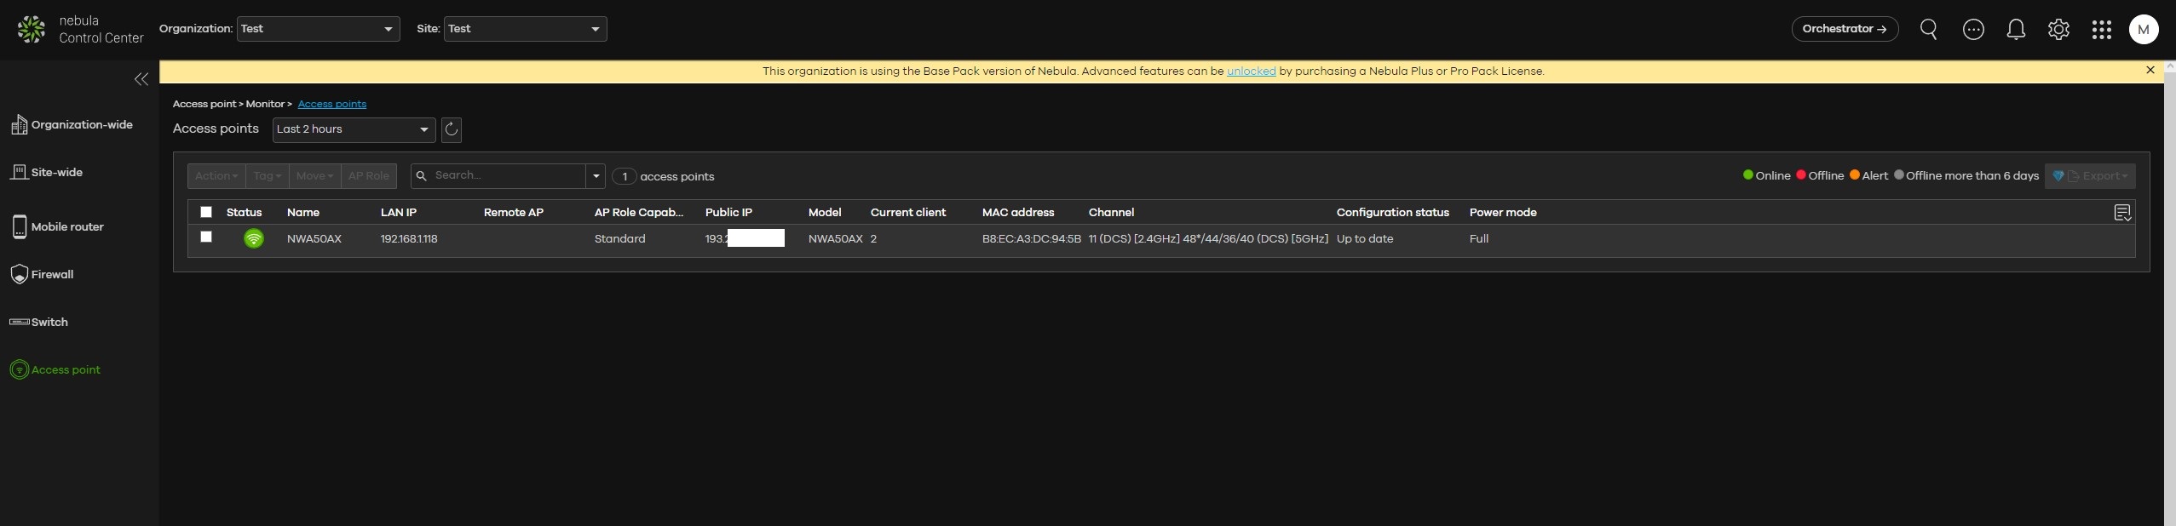Open Firewall menu
2176x526 pixels.
53,274
